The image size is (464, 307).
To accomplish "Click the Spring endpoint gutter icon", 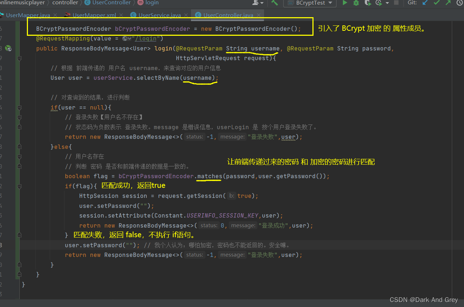I will (8, 48).
